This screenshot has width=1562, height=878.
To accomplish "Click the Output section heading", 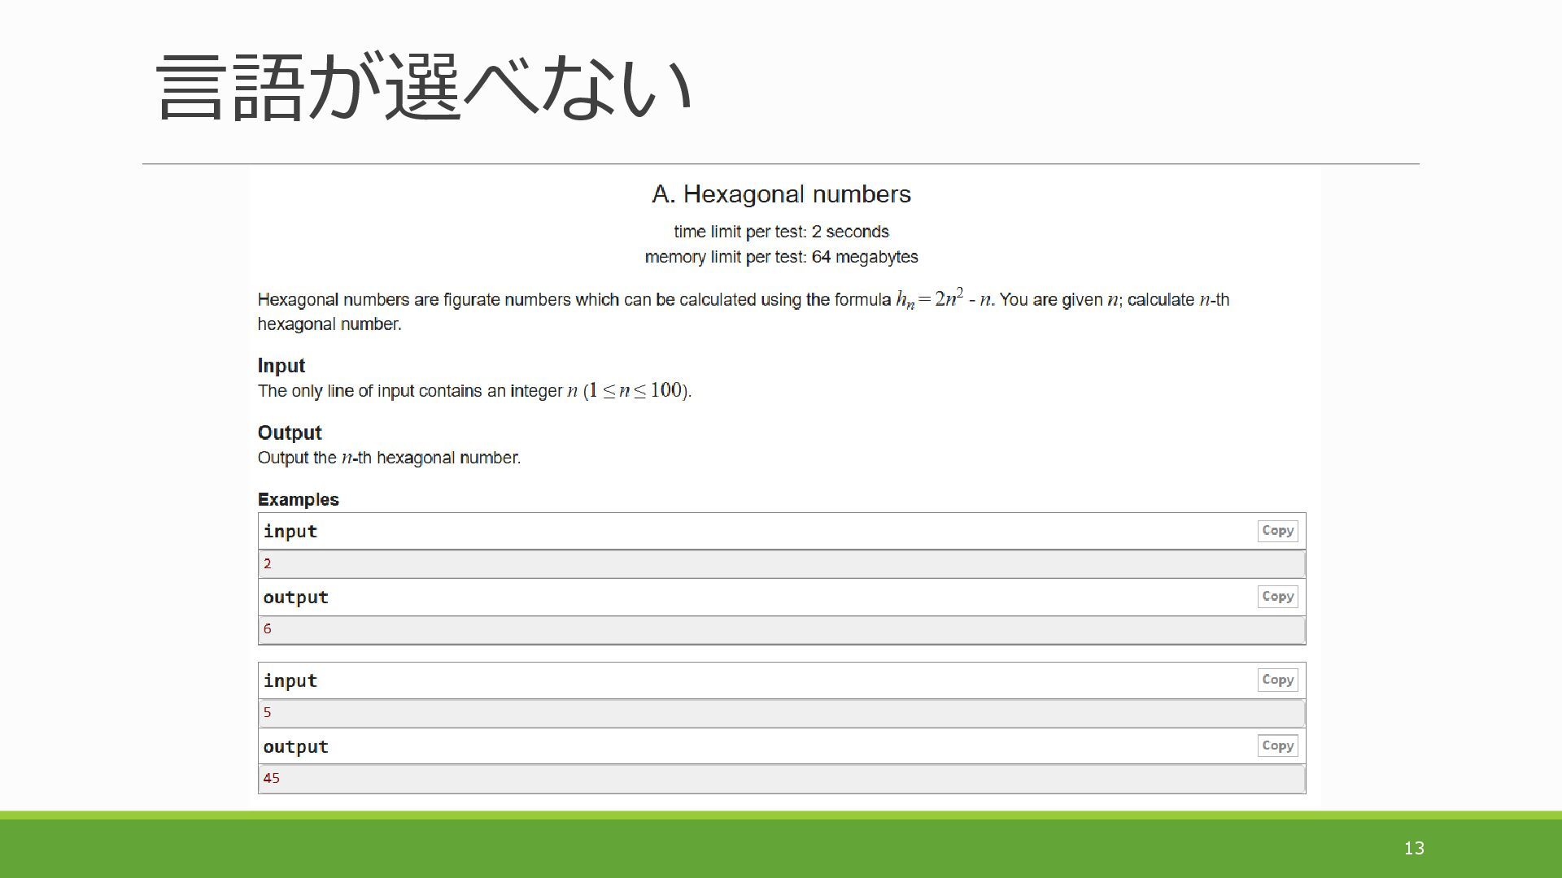I will [x=290, y=432].
